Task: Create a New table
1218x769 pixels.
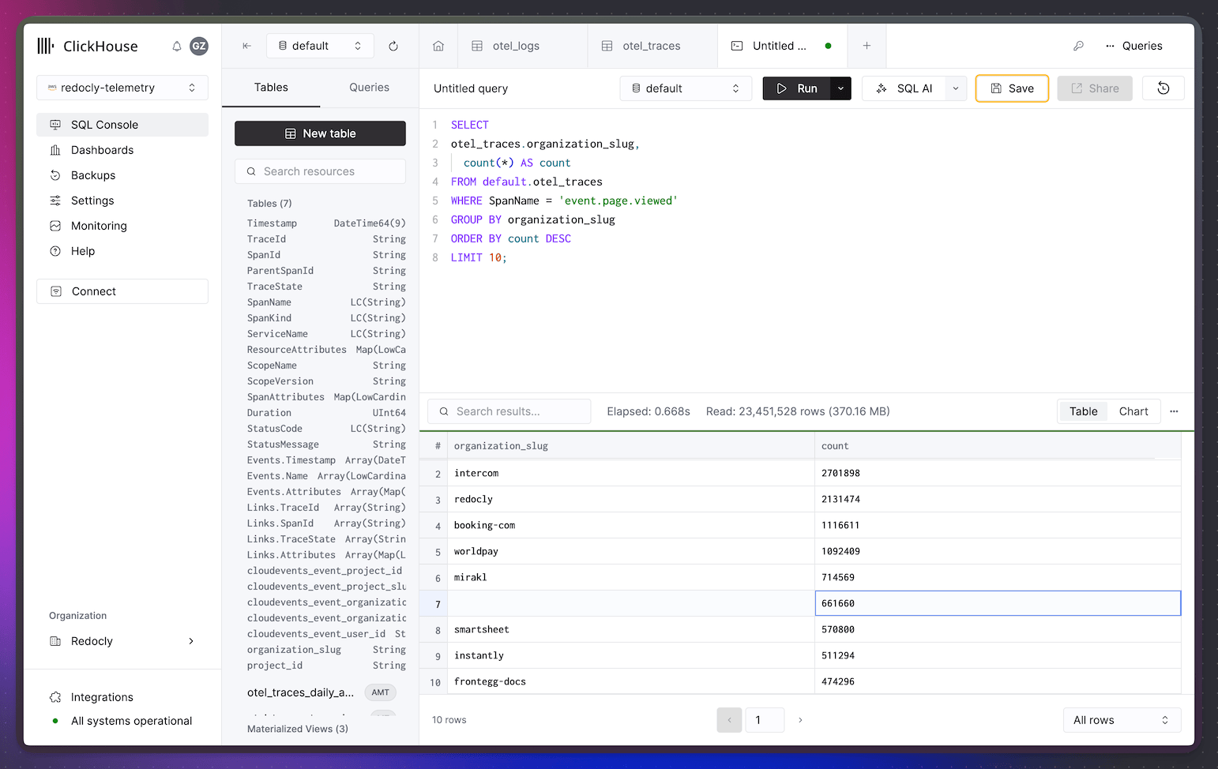Action: pos(320,133)
